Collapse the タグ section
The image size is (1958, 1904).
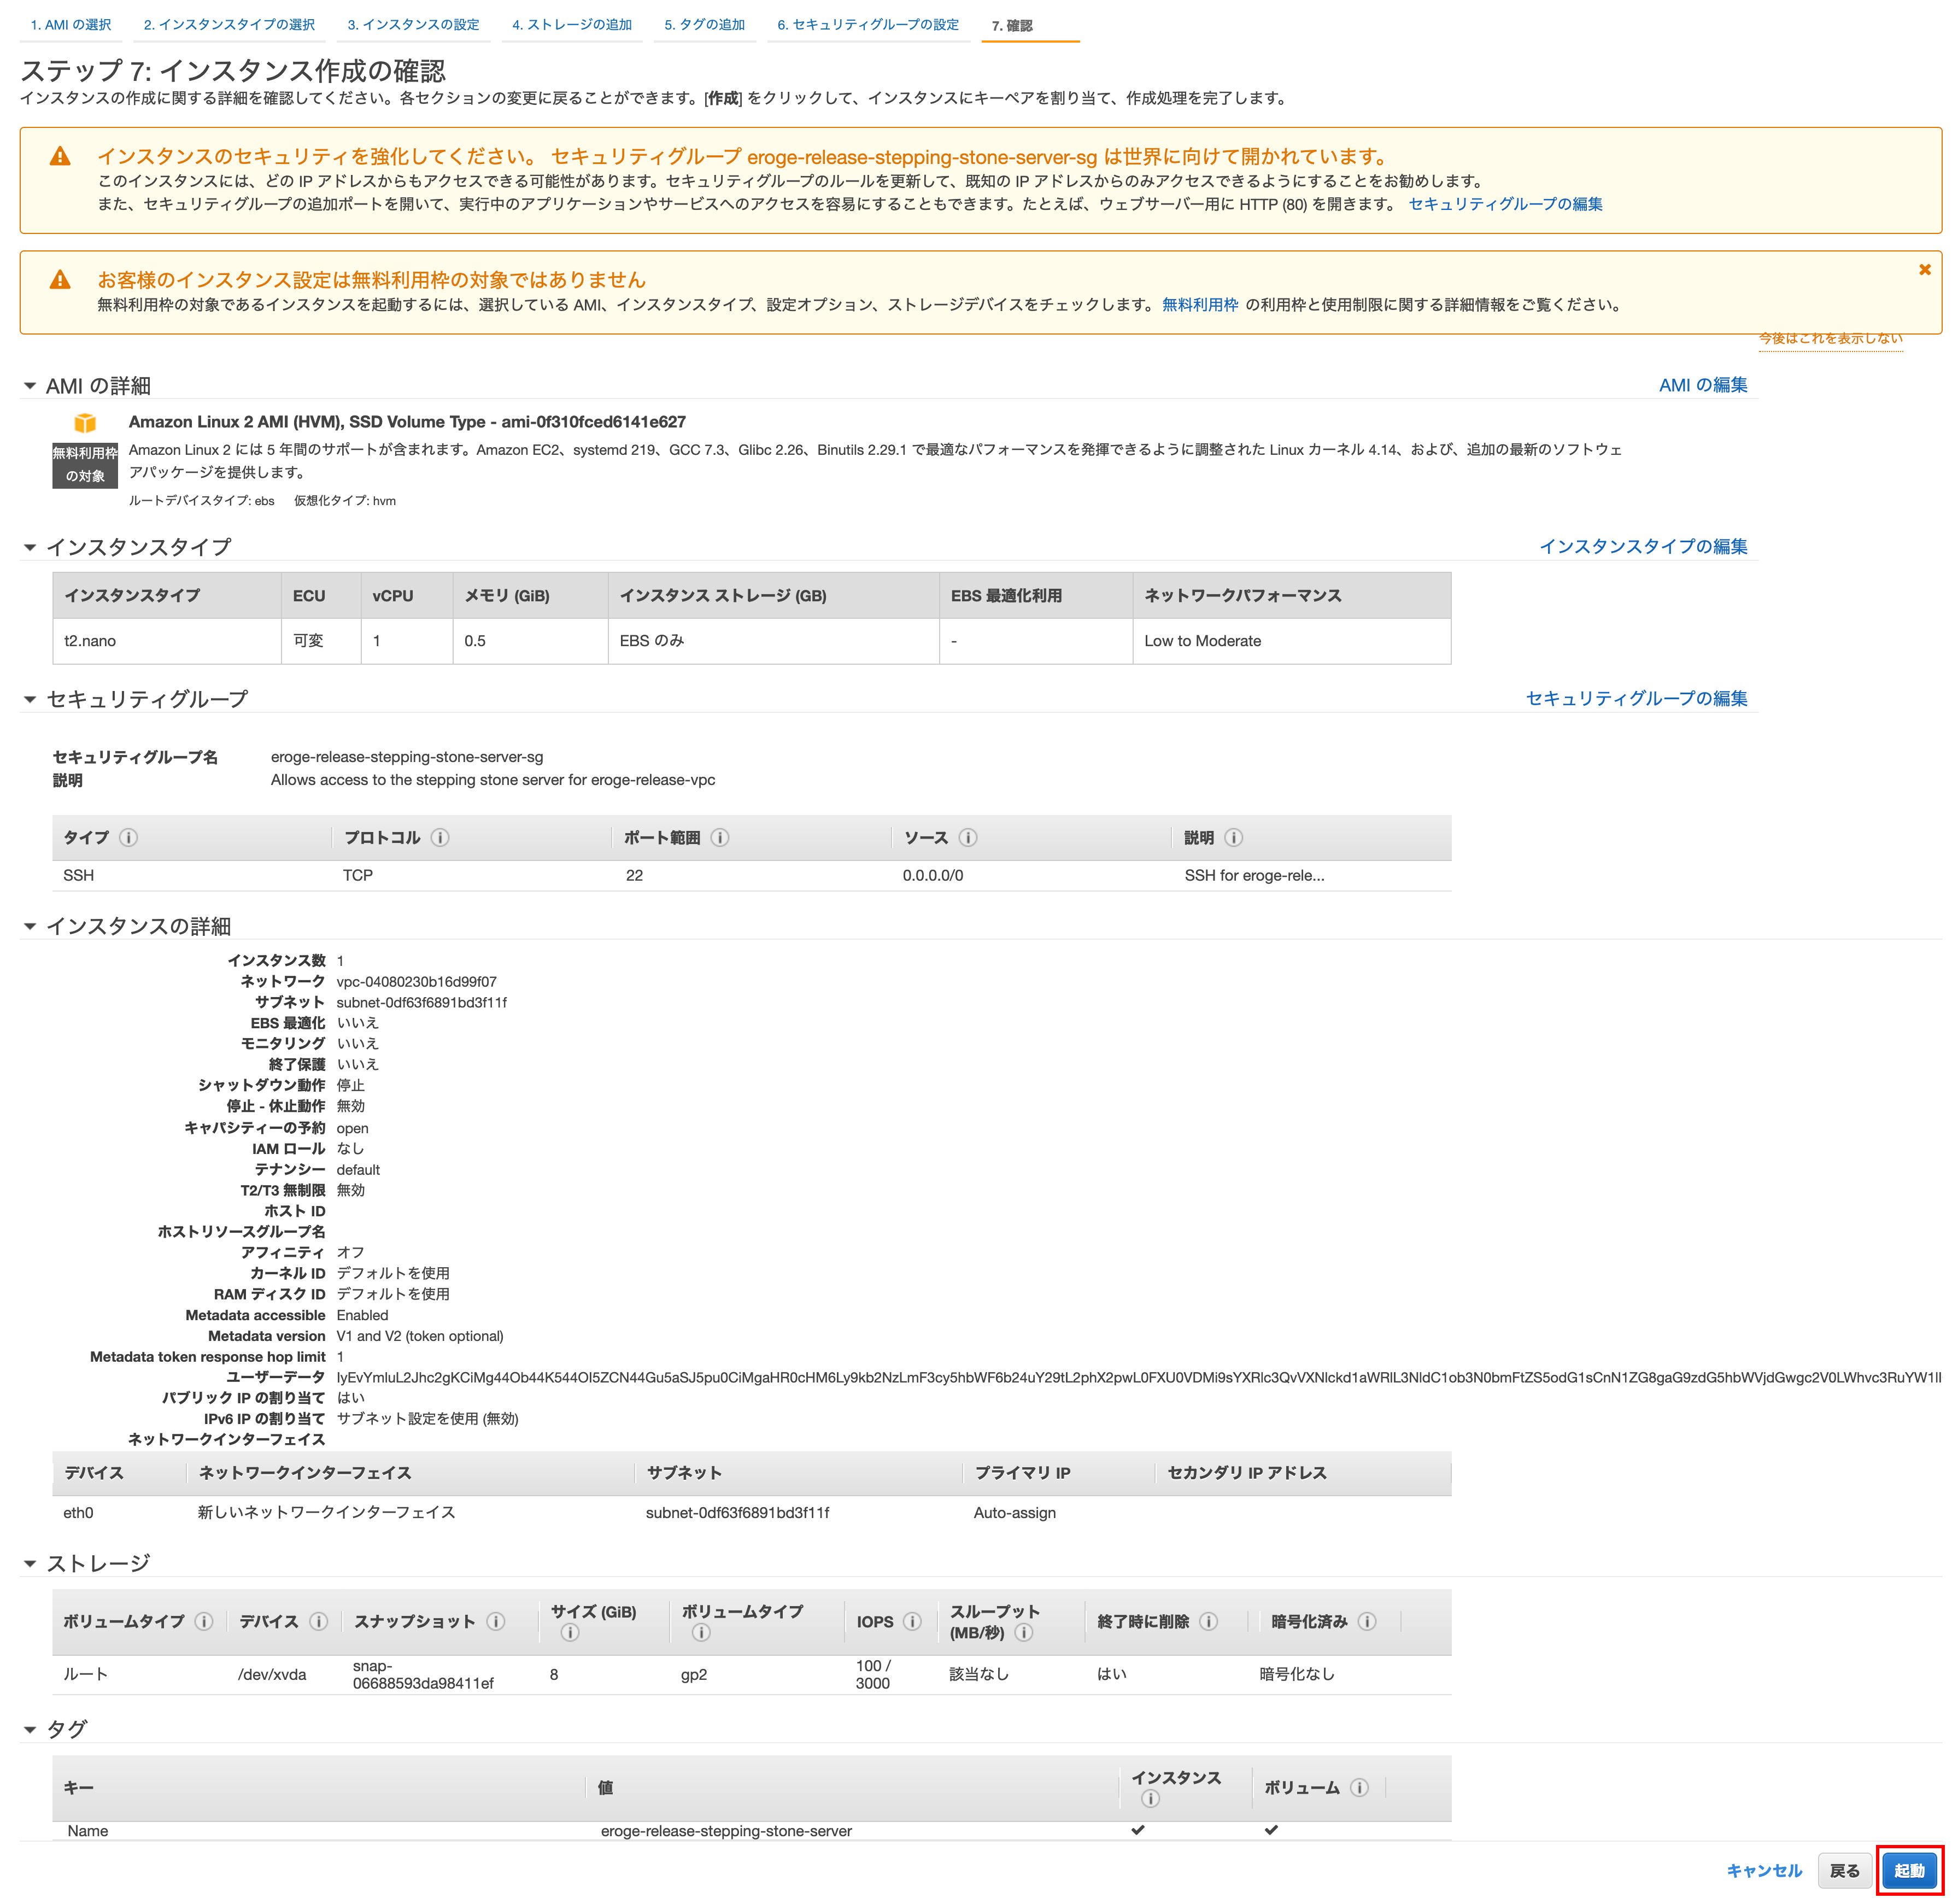[x=30, y=1729]
